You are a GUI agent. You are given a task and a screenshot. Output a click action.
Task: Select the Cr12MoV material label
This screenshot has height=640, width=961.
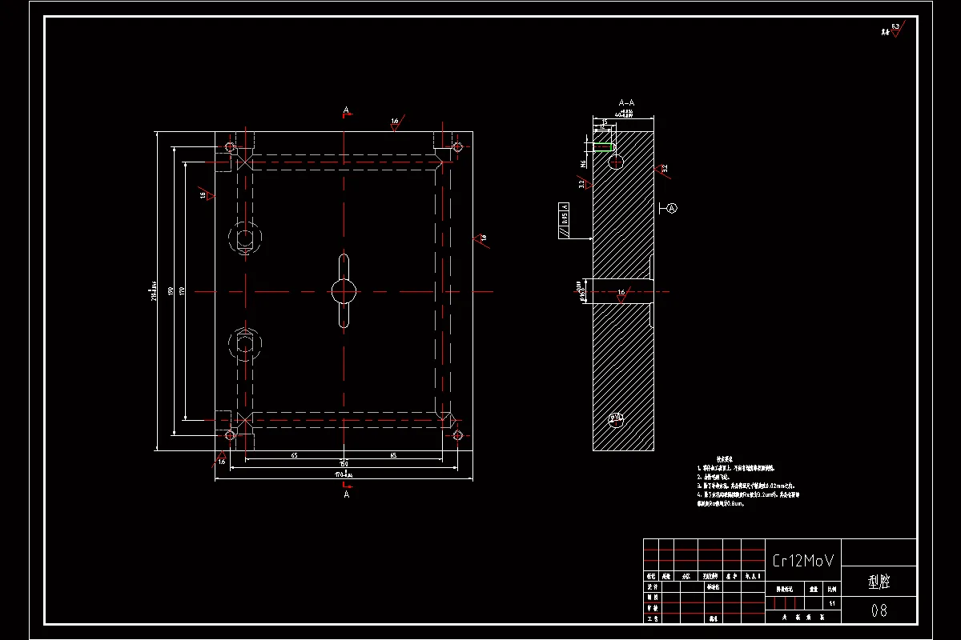pyautogui.click(x=802, y=561)
